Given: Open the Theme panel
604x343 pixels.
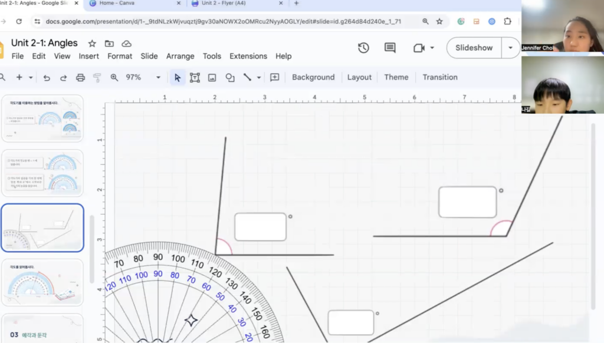Looking at the screenshot, I should (x=396, y=77).
